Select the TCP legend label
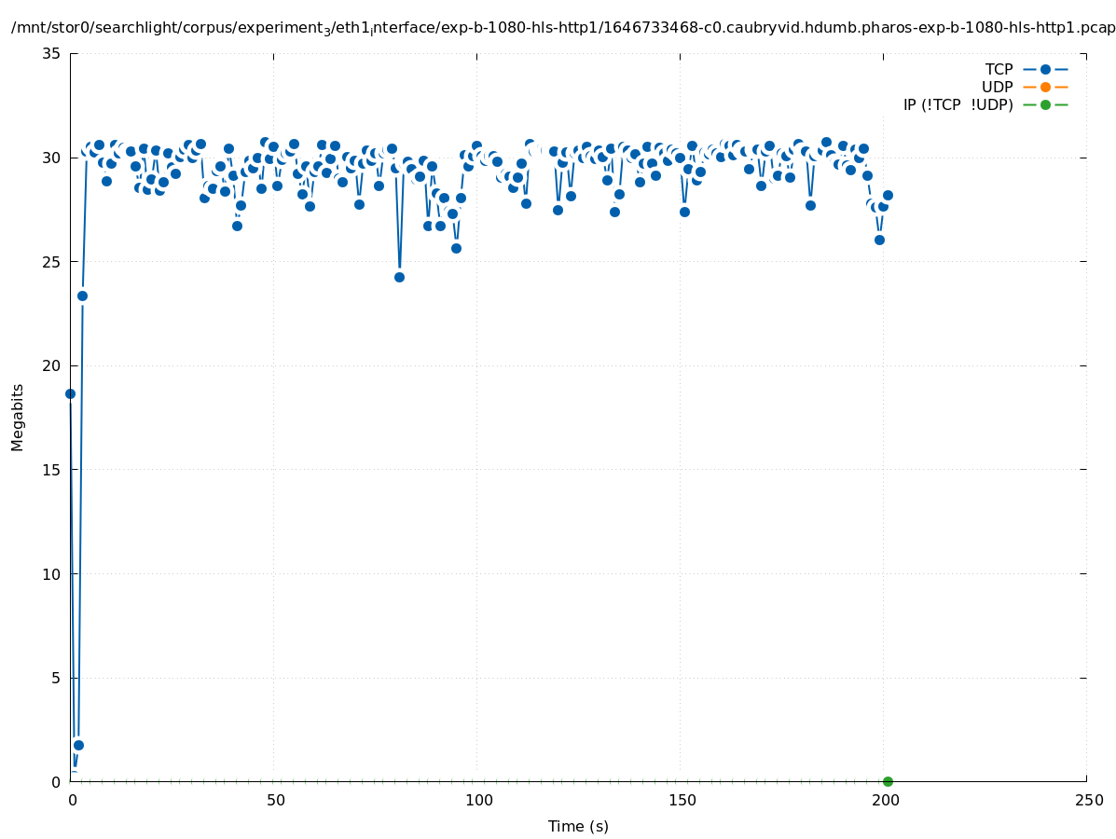This screenshot has height=839, width=1116. tap(999, 69)
